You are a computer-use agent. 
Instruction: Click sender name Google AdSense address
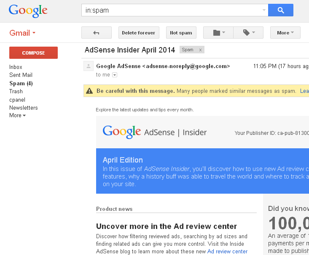163,66
